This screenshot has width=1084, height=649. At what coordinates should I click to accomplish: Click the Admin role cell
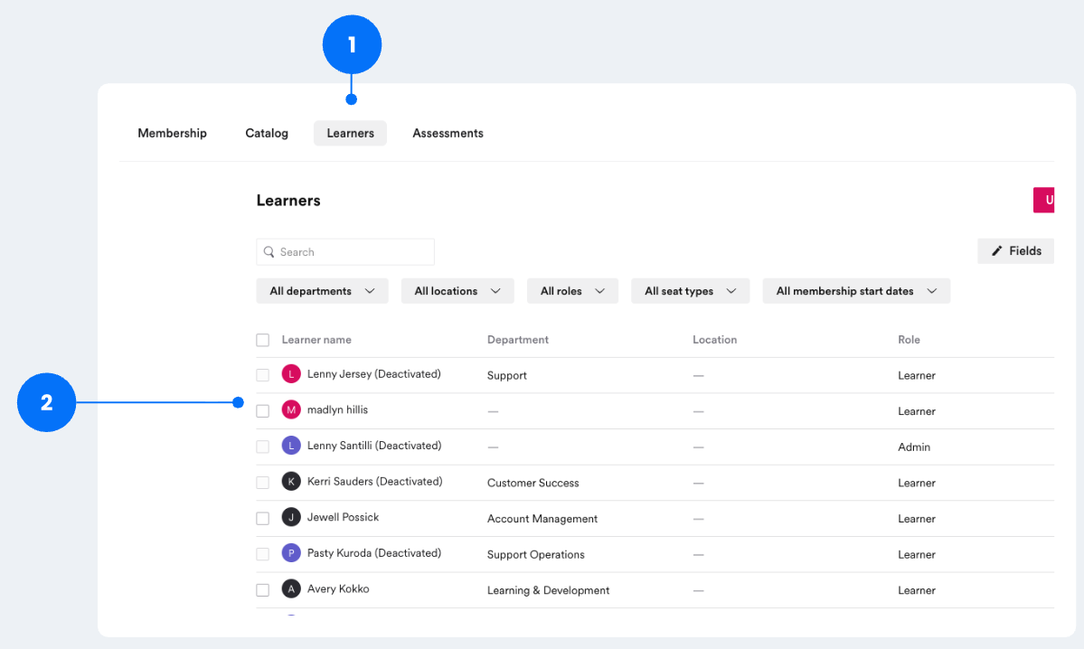point(914,447)
